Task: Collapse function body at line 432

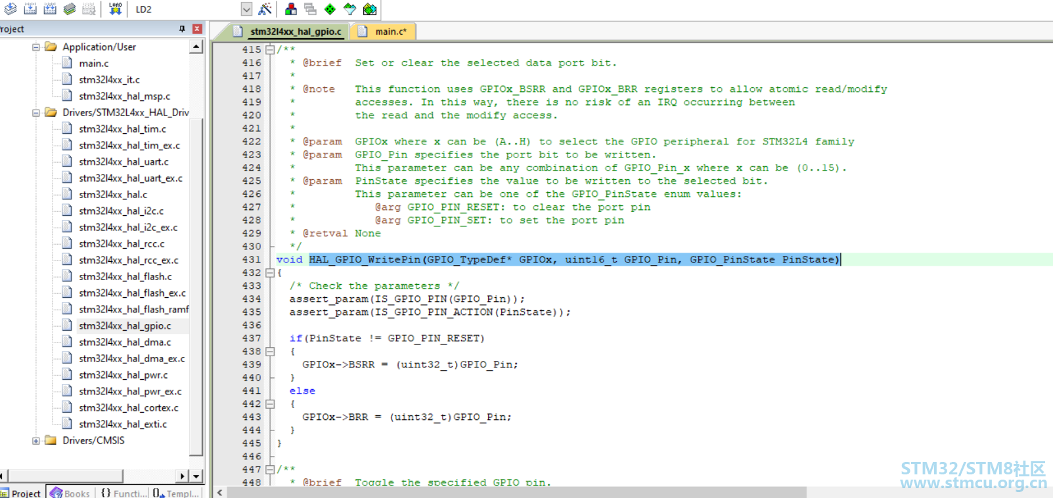Action: 270,273
